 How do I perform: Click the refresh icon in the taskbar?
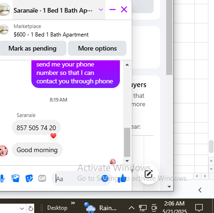30,208
